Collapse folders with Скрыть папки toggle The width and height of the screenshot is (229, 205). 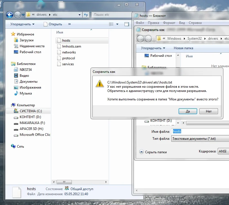pyautogui.click(x=153, y=152)
